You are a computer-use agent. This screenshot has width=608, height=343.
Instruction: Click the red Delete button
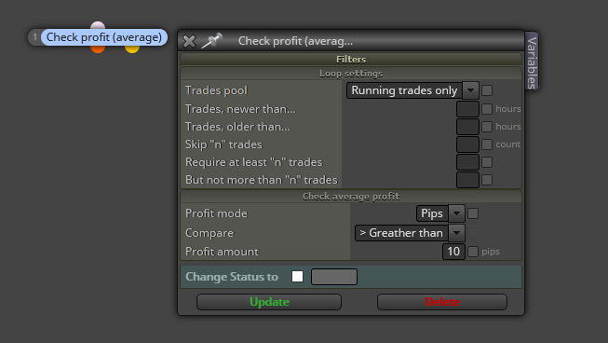[442, 302]
